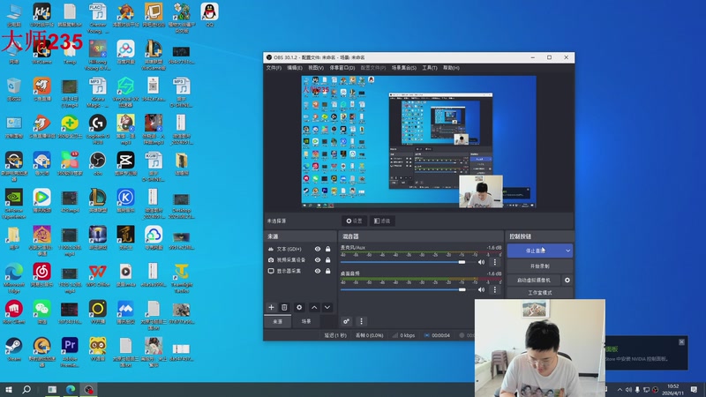Select Tencent Video (腾讯视频) desktop icon
706x397 pixels.
[41, 200]
